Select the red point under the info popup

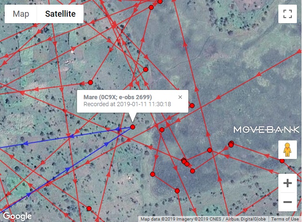(x=133, y=127)
